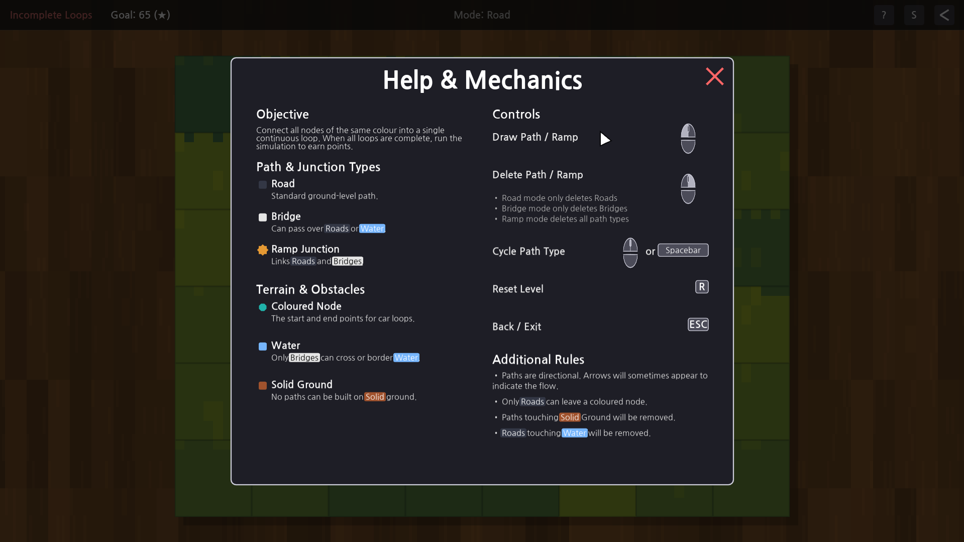Viewport: 964px width, 542px height.
Task: Click the Road path type swatch
Action: coord(263,185)
